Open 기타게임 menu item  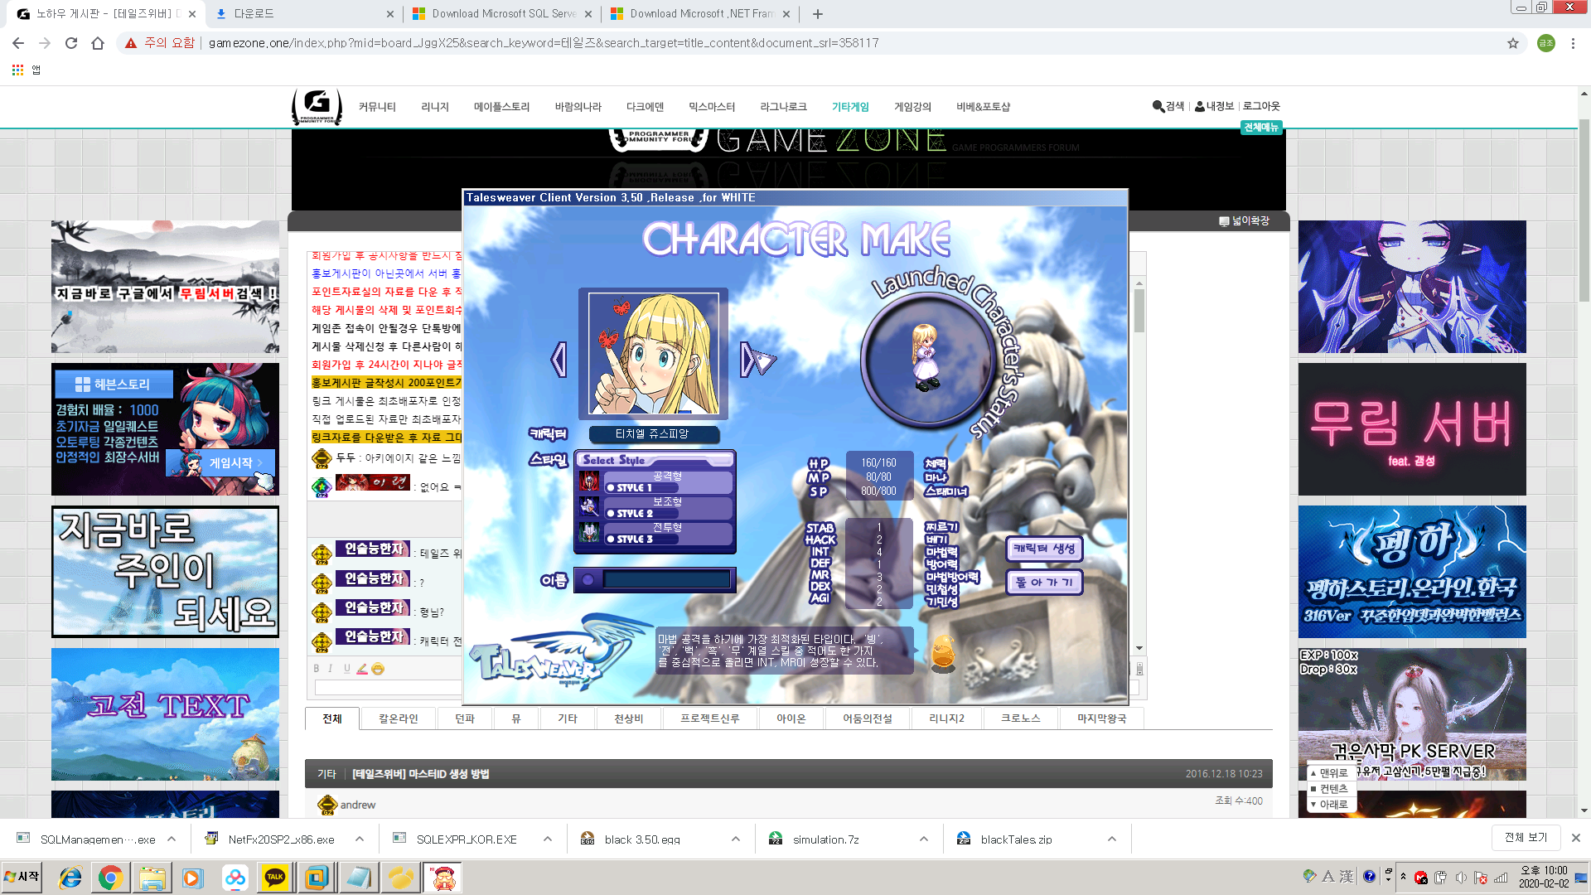tap(850, 107)
